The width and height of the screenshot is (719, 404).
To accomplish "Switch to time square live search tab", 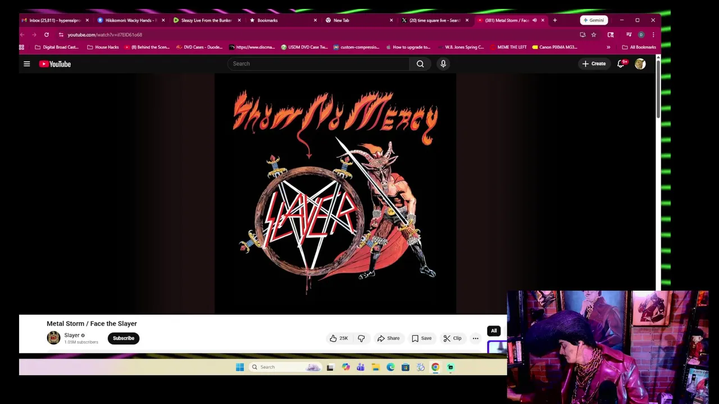I will [434, 20].
